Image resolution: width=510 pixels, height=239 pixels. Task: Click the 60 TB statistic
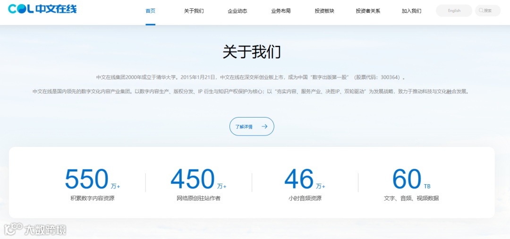pyautogui.click(x=411, y=179)
